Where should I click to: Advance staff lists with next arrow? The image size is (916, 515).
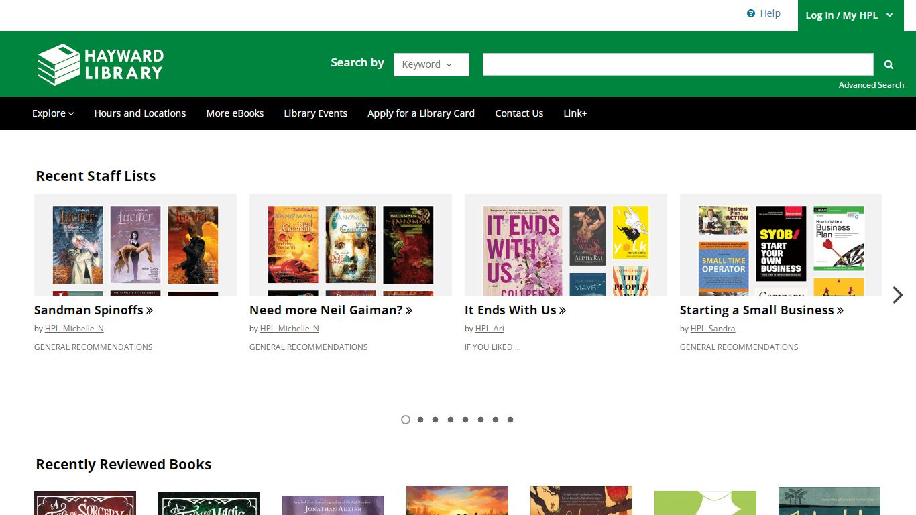tap(898, 295)
